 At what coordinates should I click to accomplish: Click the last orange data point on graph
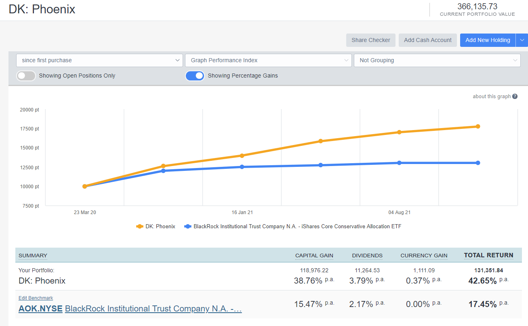point(478,126)
